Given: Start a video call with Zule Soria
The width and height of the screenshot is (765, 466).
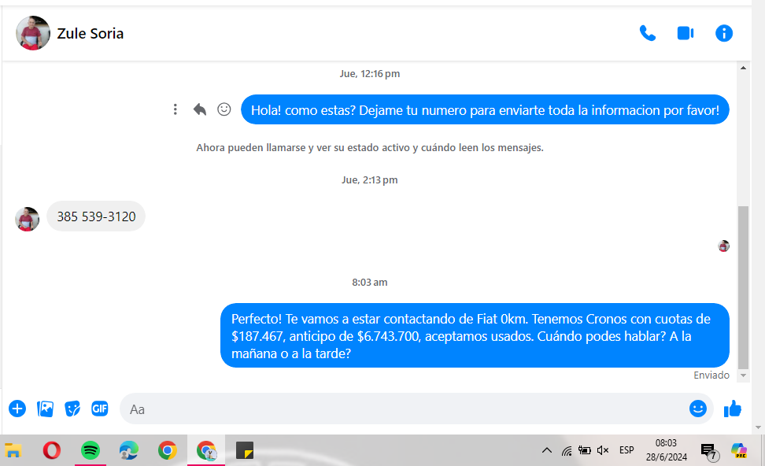Looking at the screenshot, I should (x=686, y=33).
